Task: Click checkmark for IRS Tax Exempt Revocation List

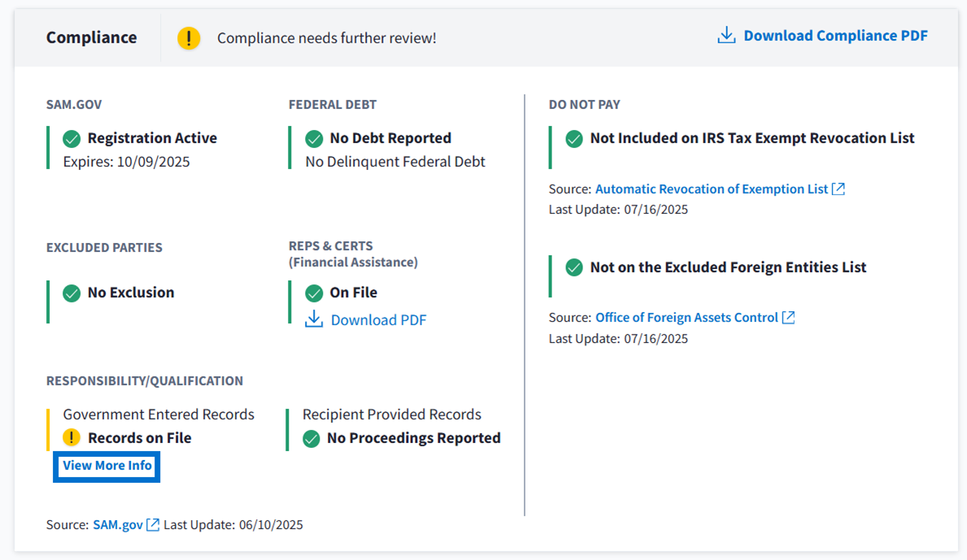Action: click(x=574, y=139)
